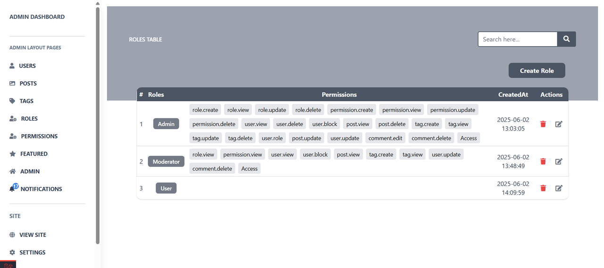Click the Settings gear icon in sidebar
604x268 pixels.
[x=12, y=252]
